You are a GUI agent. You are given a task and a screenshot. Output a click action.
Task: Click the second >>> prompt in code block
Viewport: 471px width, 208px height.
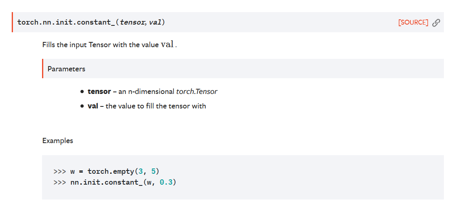pyautogui.click(x=59, y=182)
